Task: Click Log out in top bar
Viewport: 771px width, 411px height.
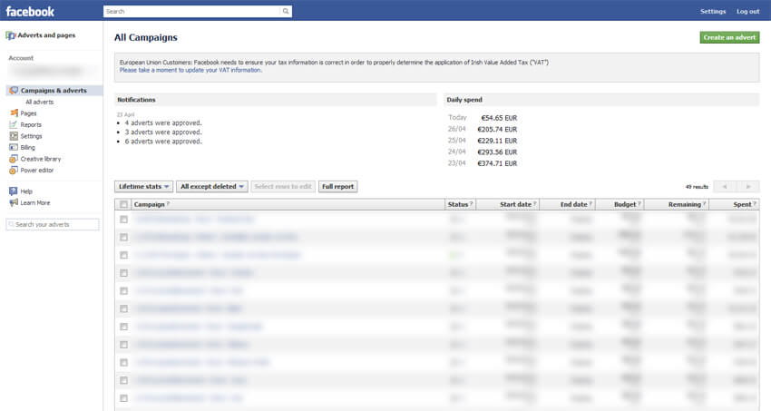Action: pyautogui.click(x=748, y=11)
